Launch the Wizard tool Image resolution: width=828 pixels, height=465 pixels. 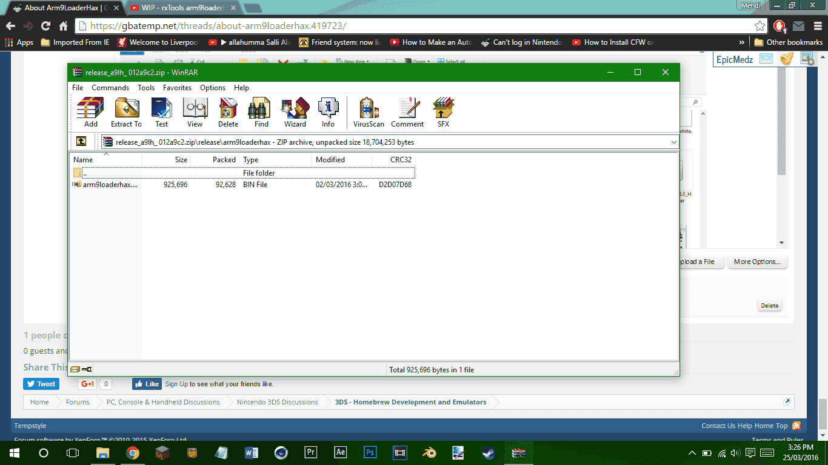295,113
